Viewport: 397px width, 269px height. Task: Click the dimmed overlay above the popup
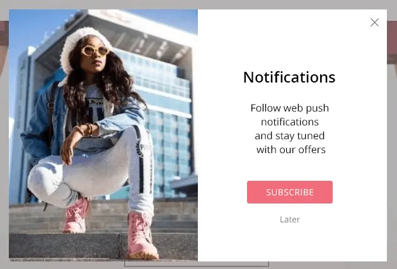tap(198, 4)
